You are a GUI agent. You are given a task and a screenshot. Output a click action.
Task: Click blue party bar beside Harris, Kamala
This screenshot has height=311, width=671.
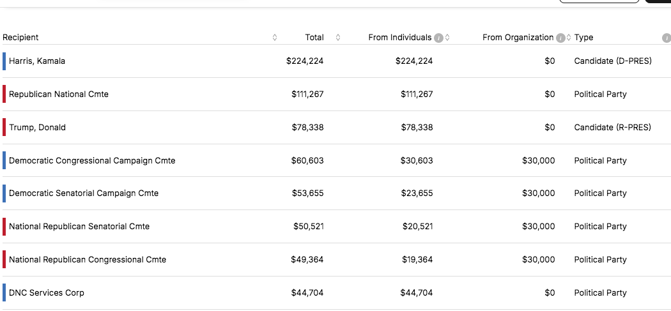pyautogui.click(x=4, y=61)
